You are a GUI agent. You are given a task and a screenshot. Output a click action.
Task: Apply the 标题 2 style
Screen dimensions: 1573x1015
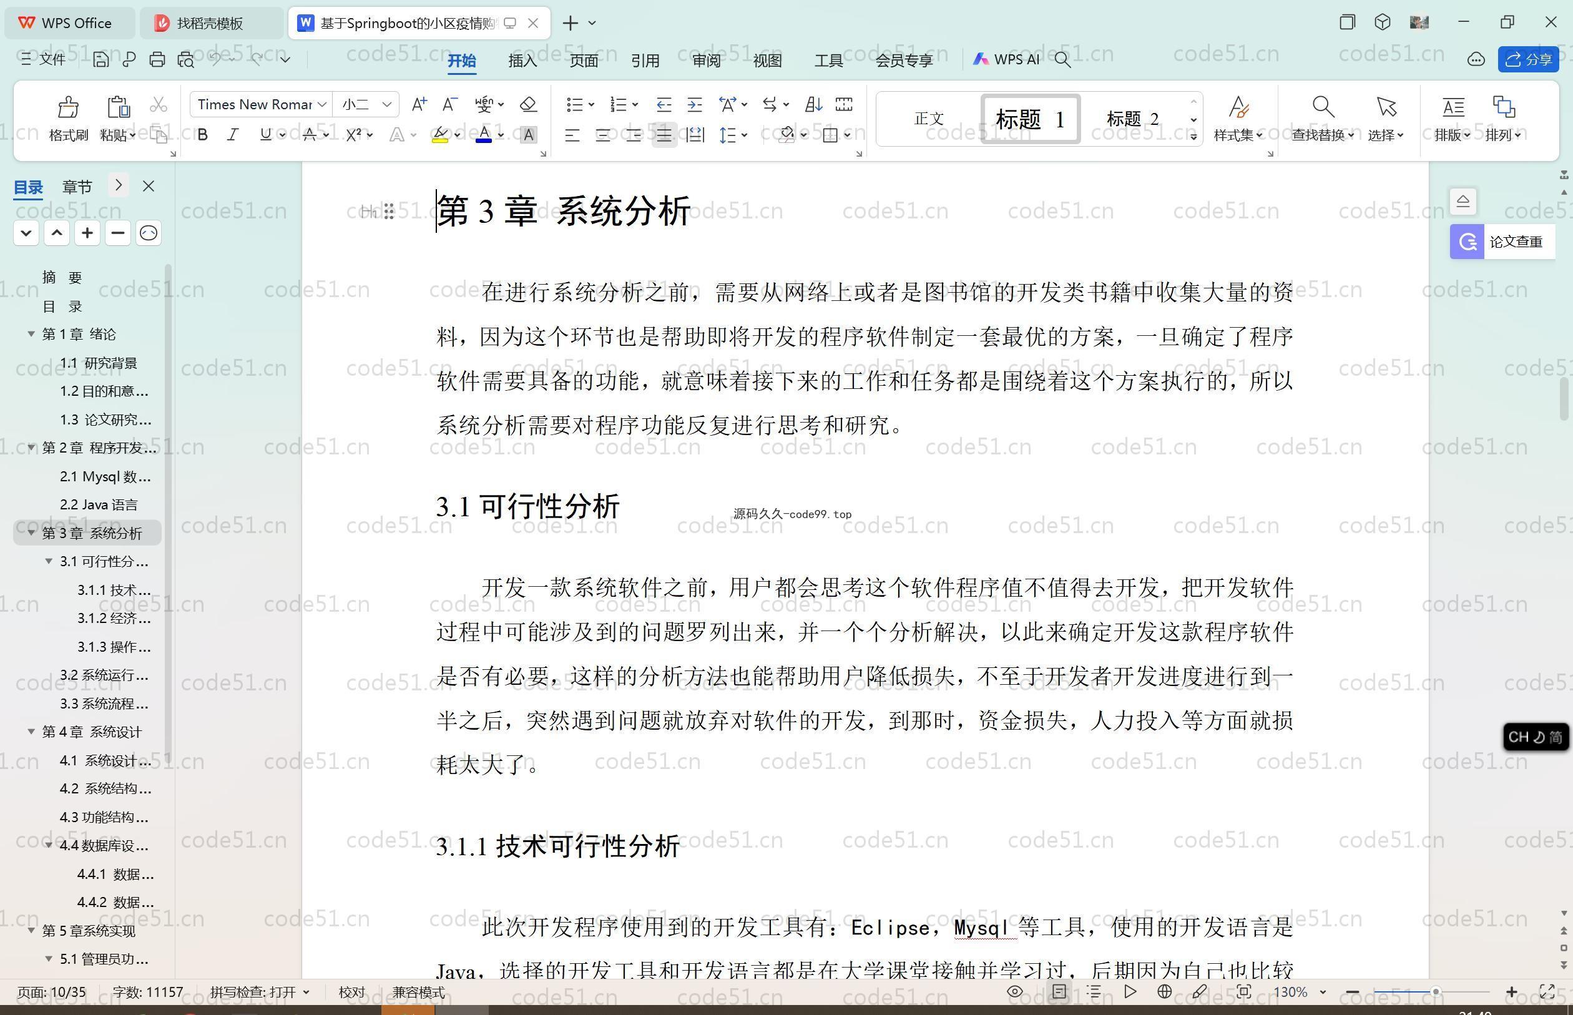1132,119
